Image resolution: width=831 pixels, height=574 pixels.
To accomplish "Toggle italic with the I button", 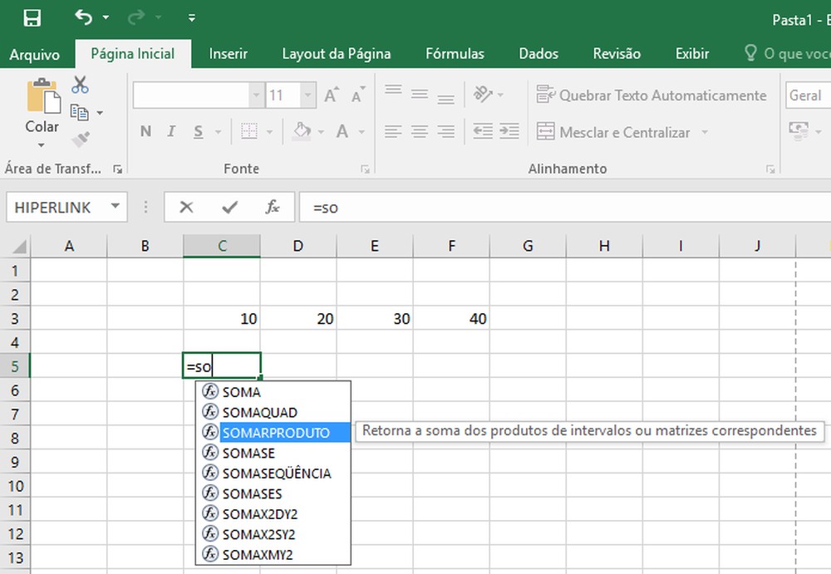I will coord(170,131).
